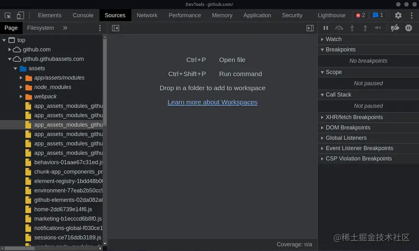The height and width of the screenshot is (251, 419).
Task: Open Learn more about Workspaces link
Action: tap(212, 102)
